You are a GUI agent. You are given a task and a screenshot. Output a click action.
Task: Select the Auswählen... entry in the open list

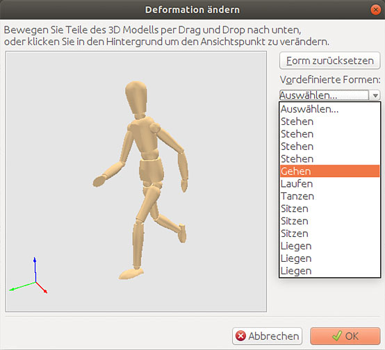330,109
